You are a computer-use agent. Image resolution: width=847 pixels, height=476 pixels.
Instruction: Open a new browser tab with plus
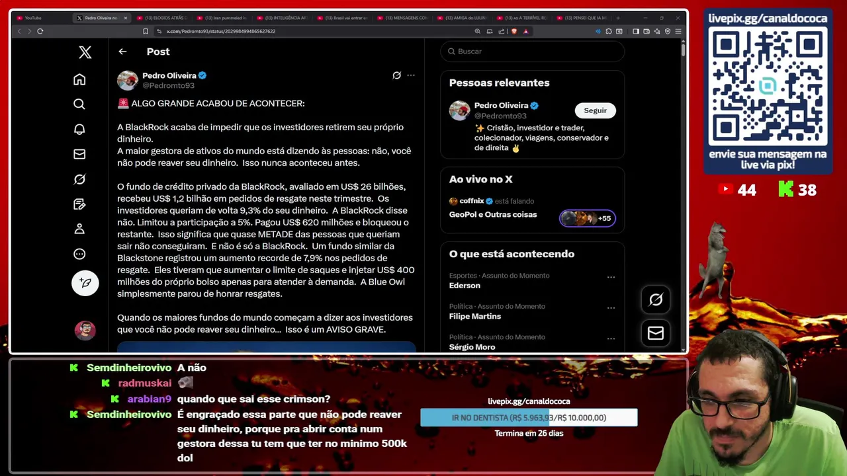click(x=618, y=18)
